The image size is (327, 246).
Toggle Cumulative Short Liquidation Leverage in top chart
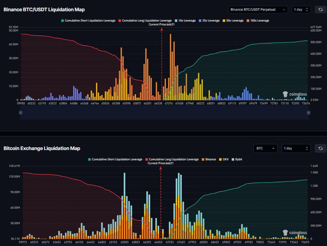tap(88, 21)
